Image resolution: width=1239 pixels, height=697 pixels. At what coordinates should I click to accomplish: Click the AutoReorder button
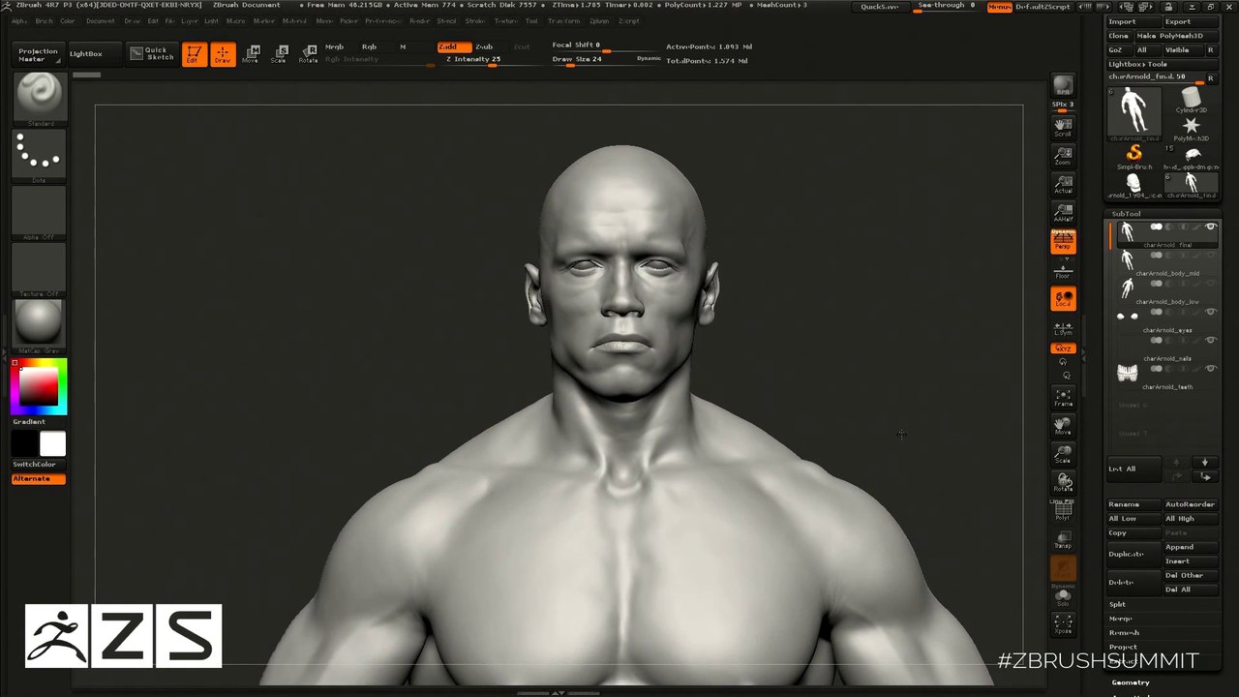click(x=1190, y=504)
